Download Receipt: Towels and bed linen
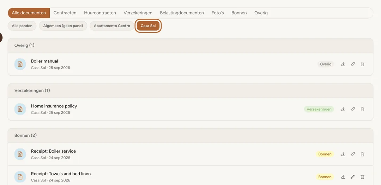The height and width of the screenshot is (185, 381). pos(343,177)
